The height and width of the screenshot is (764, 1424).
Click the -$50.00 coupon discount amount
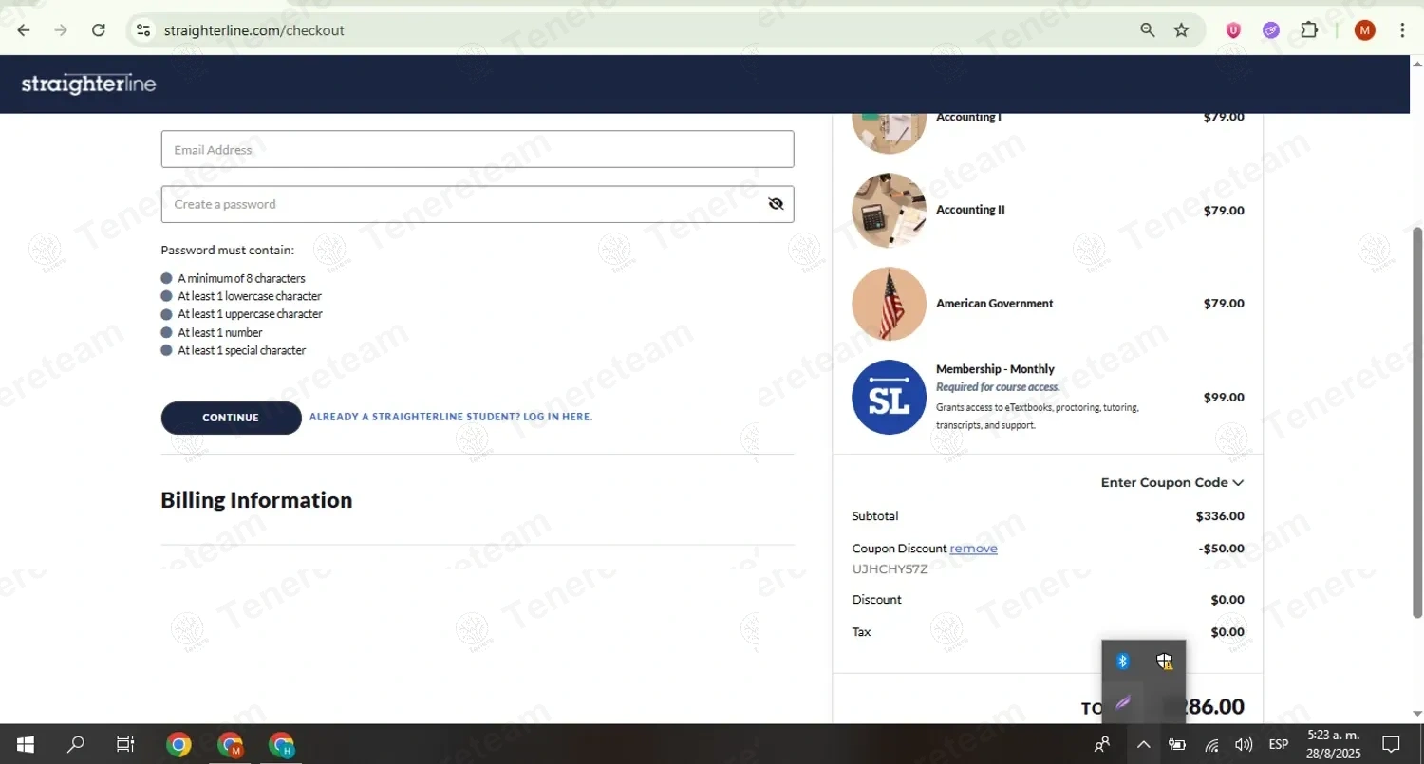click(x=1221, y=549)
